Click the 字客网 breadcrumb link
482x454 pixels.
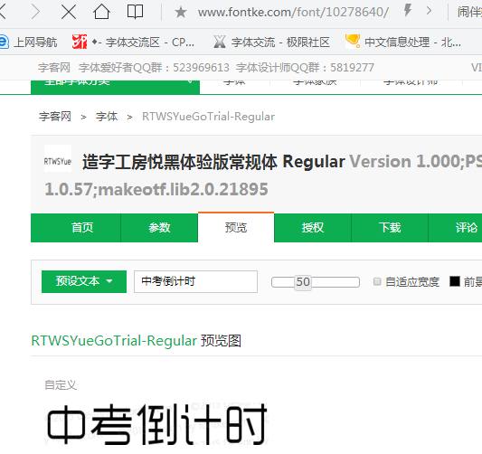[x=55, y=117]
